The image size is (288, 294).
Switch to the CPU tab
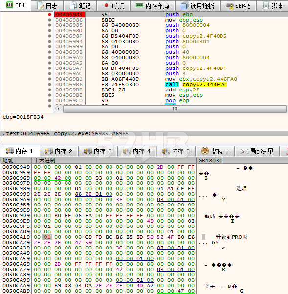click(15, 5)
